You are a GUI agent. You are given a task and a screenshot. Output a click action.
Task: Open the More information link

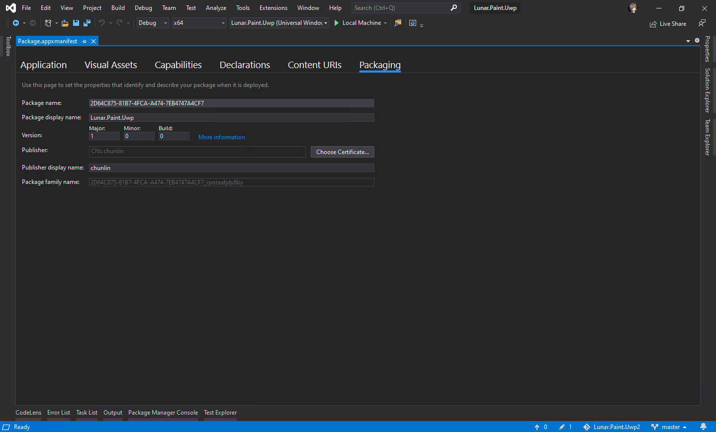[x=221, y=137]
